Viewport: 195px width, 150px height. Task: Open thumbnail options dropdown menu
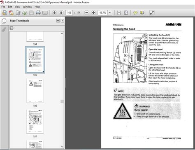coord(12,28)
